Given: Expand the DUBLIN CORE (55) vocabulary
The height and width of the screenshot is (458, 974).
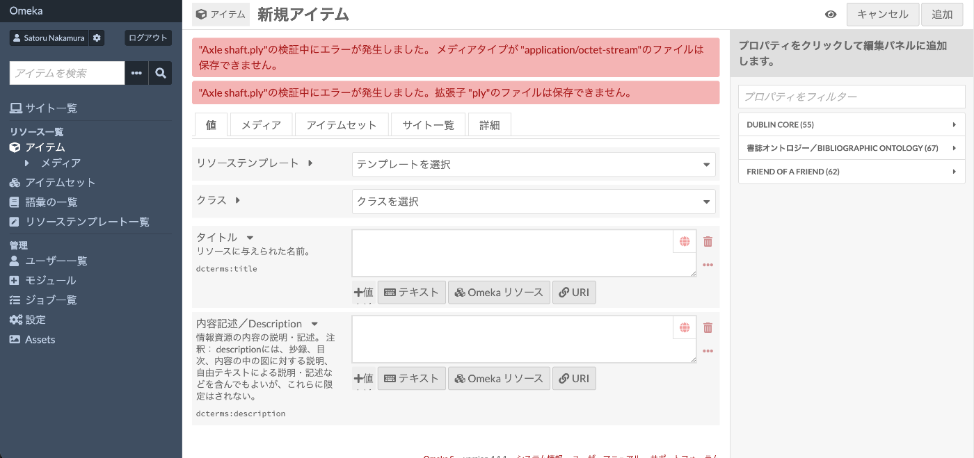Looking at the screenshot, I should tap(852, 124).
